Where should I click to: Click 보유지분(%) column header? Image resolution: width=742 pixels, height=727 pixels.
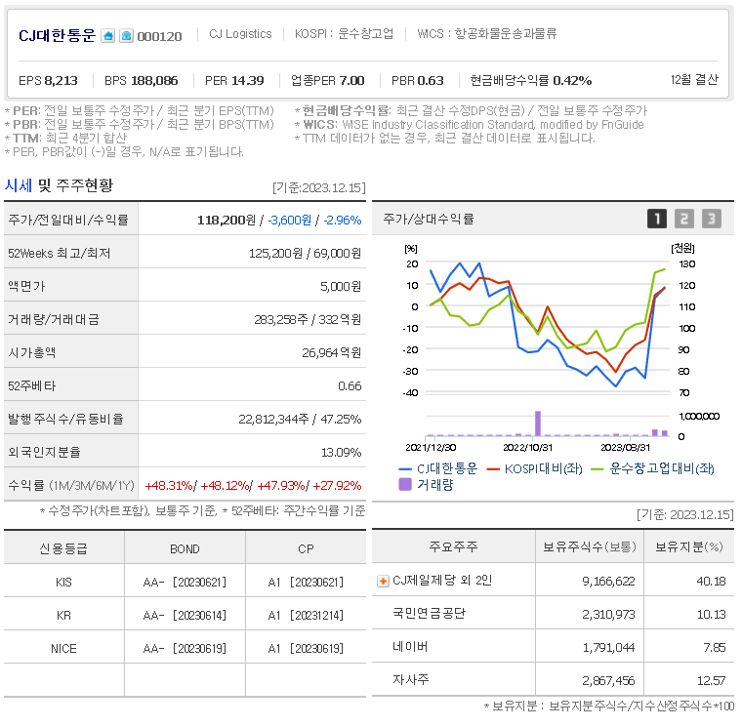click(x=689, y=547)
